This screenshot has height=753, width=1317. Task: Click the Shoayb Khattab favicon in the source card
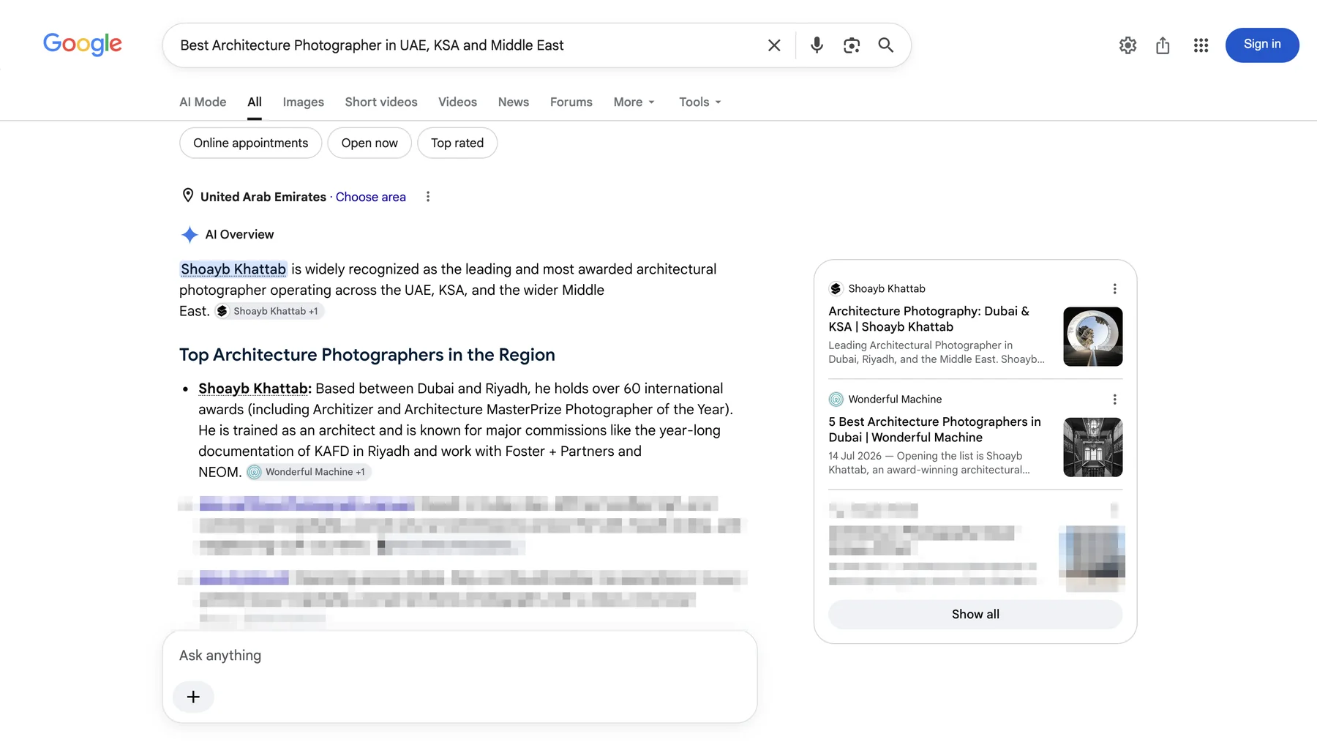pyautogui.click(x=836, y=289)
